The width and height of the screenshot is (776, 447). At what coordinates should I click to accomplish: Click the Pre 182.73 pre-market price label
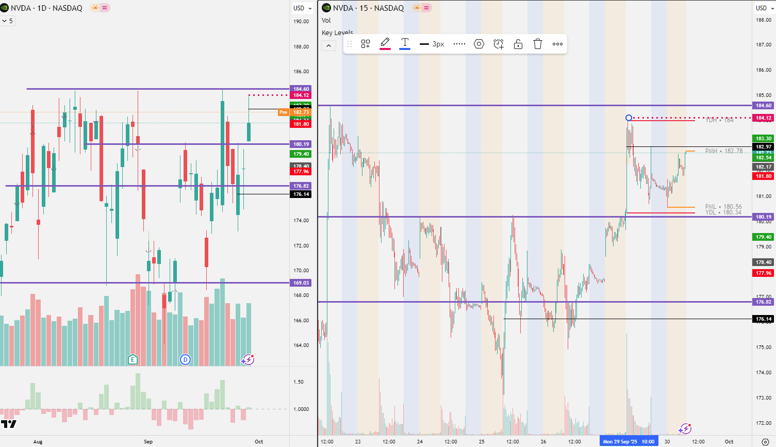coord(294,112)
